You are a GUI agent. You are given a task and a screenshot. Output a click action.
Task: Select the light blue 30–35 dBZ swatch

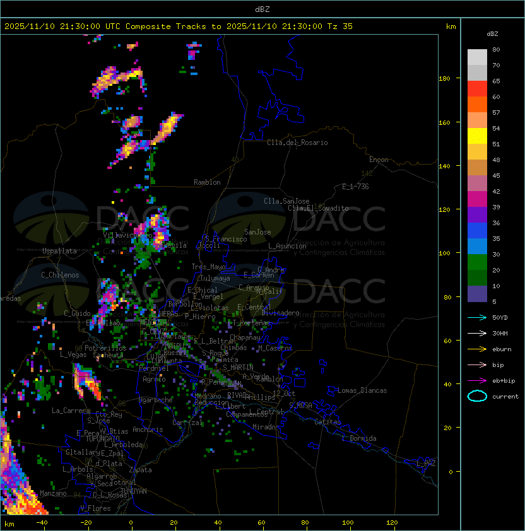click(477, 246)
